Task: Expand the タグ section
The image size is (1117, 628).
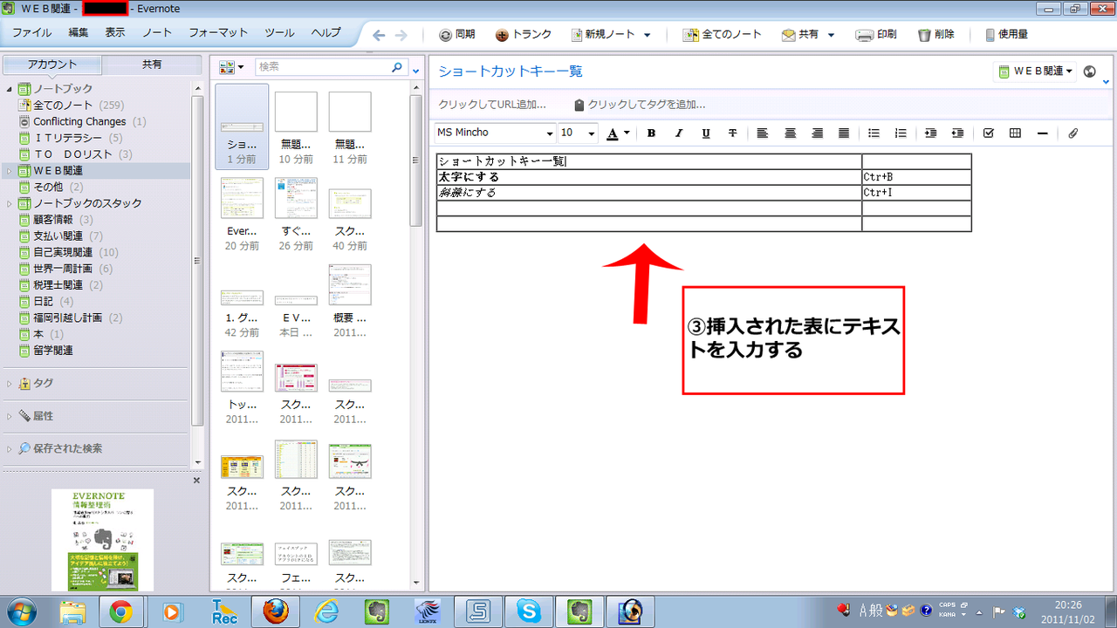Action: coord(10,383)
